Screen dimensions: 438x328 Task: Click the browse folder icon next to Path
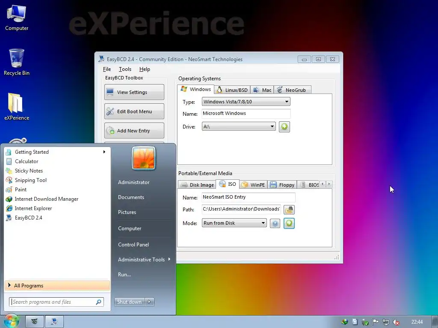tap(289, 209)
